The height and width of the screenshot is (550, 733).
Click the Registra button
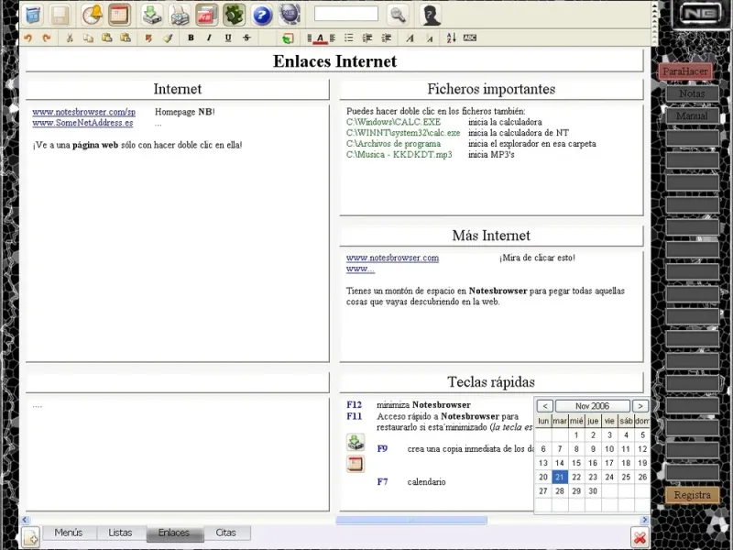click(x=692, y=495)
